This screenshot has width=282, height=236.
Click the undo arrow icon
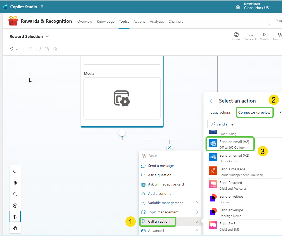tap(11, 49)
